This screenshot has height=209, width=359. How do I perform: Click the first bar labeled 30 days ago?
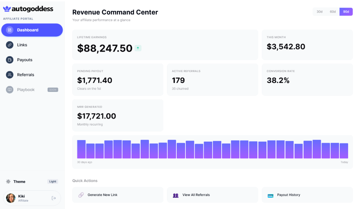81,149
